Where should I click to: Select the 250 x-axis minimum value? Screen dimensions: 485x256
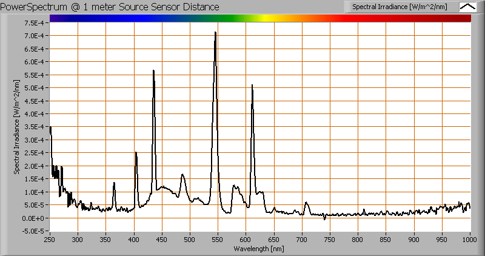(50, 239)
